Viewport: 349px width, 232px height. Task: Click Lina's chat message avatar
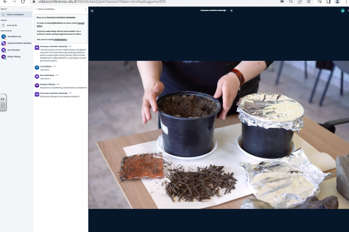(37, 67)
